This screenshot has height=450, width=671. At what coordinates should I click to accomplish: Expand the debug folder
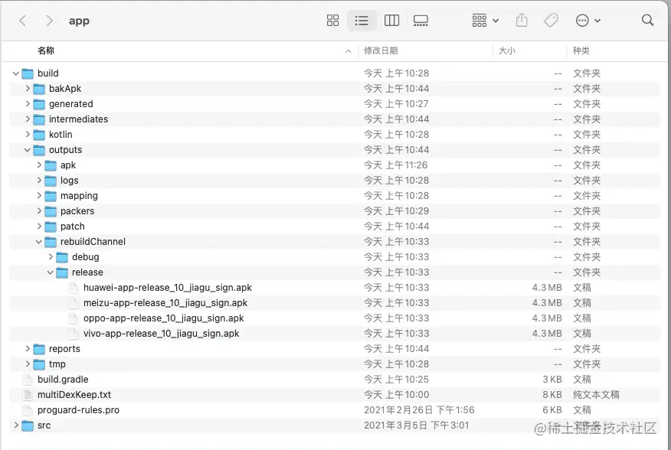coord(51,257)
